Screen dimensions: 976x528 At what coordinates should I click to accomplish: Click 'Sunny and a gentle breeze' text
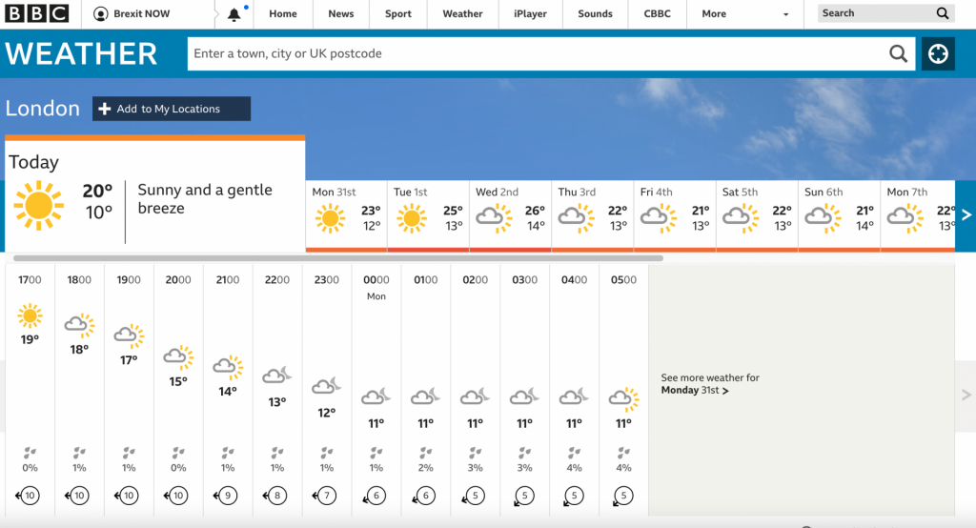tap(205, 198)
